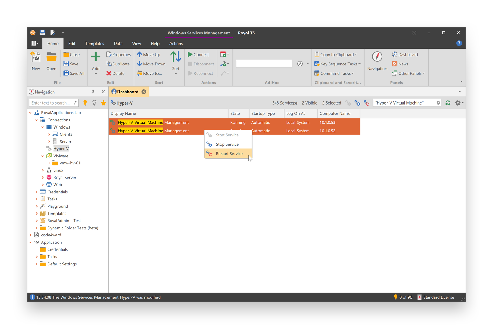The image size is (493, 329).
Task: Click the Save All button
Action: click(74, 73)
